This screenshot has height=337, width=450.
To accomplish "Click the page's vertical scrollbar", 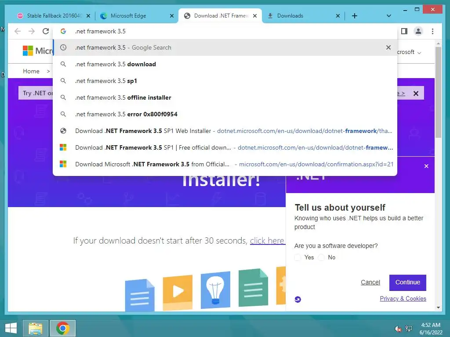I will (438, 92).
